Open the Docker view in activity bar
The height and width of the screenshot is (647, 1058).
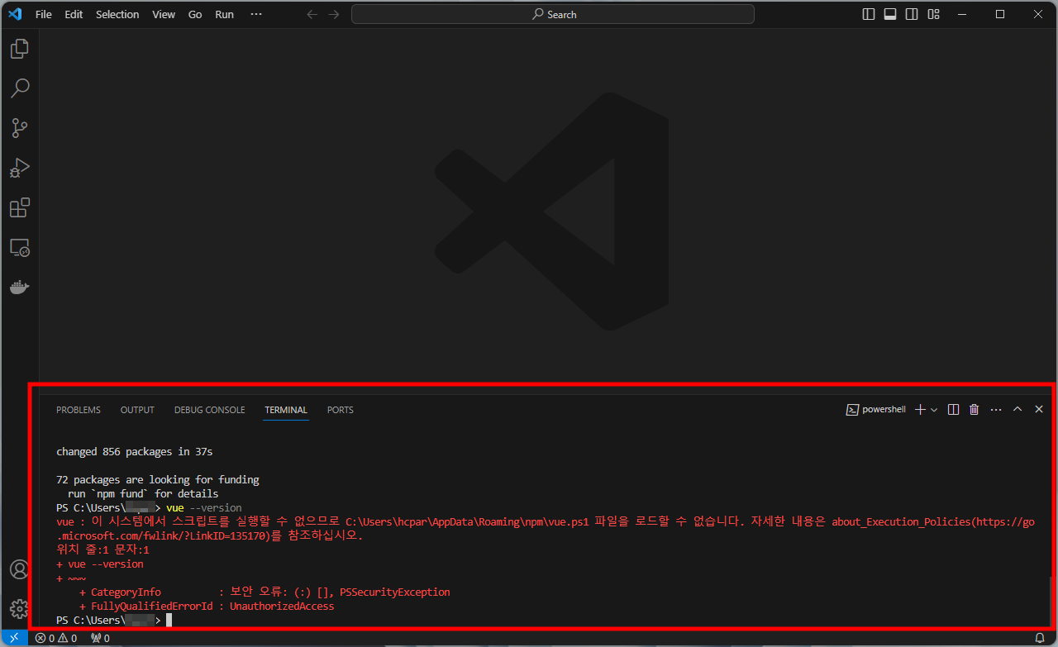point(20,287)
